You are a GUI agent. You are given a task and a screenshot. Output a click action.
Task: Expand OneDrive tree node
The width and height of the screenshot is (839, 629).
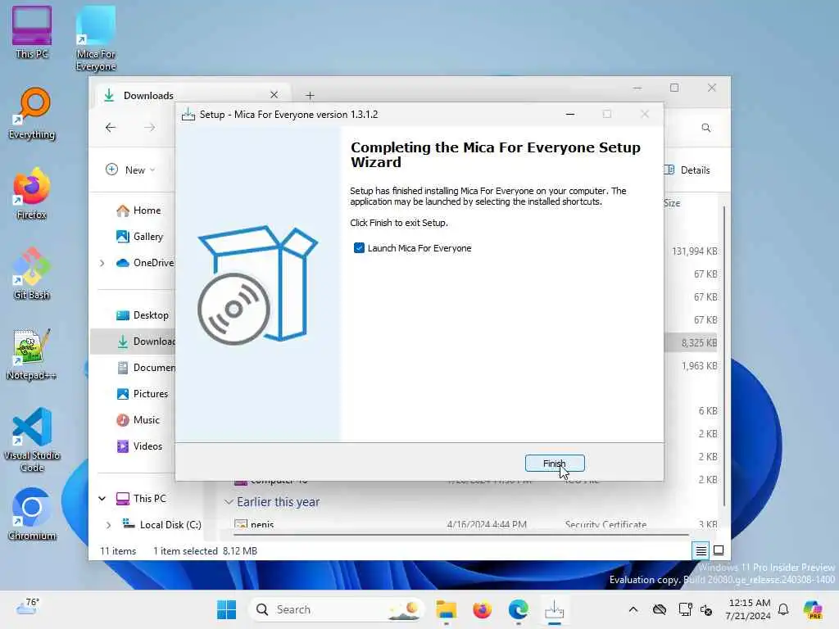click(x=102, y=263)
